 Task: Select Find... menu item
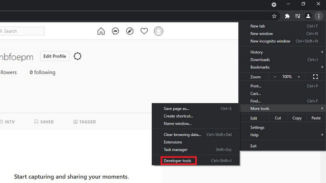[282, 101]
